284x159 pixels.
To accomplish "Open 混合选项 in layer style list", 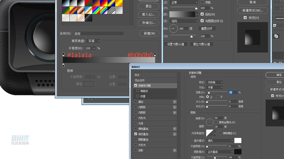I will [155, 80].
